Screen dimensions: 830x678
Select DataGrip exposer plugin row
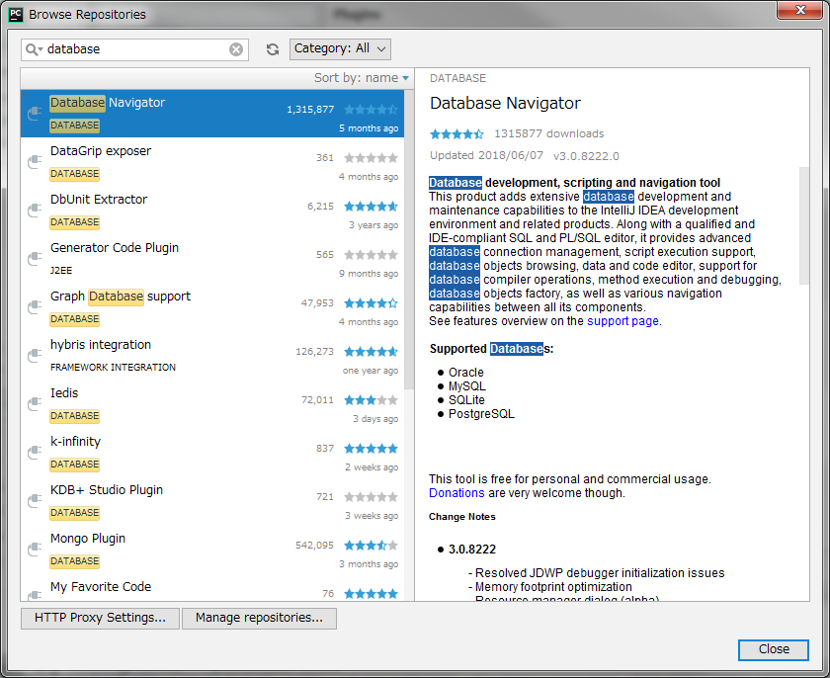click(212, 161)
